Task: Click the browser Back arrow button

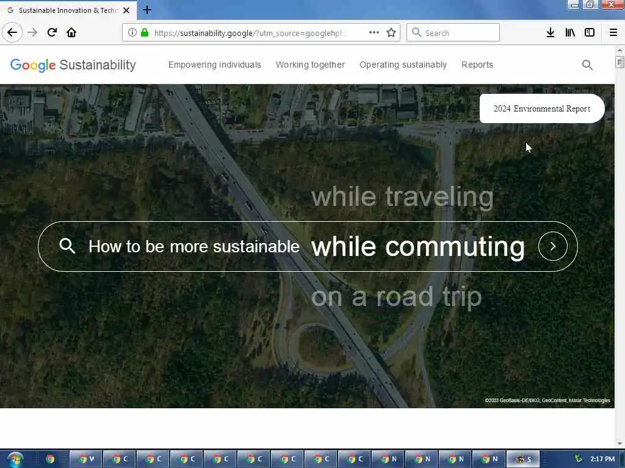Action: [x=12, y=32]
